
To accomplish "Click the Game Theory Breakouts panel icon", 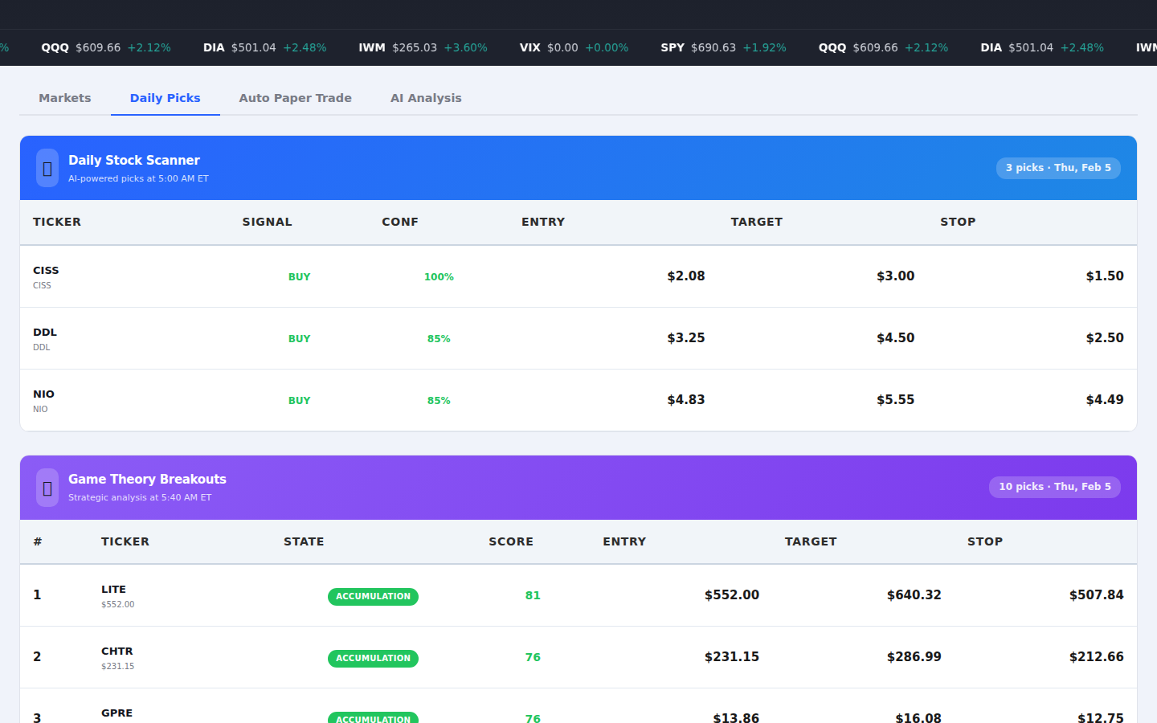I will point(47,488).
